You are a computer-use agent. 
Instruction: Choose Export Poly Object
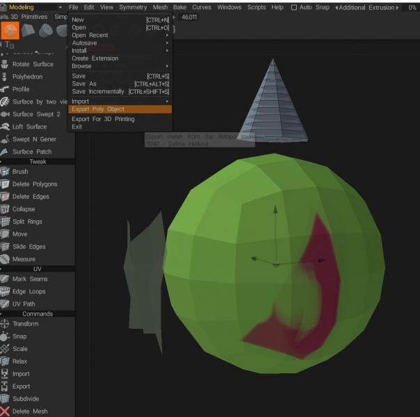[120, 109]
